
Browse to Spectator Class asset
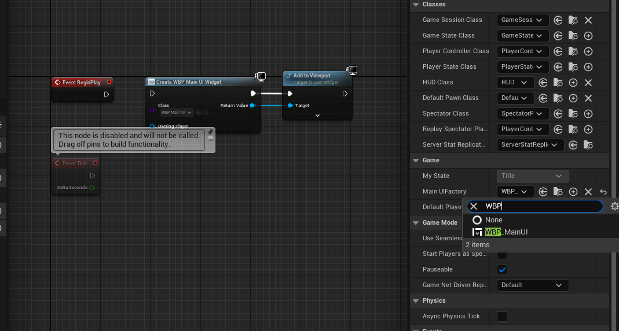tap(573, 114)
